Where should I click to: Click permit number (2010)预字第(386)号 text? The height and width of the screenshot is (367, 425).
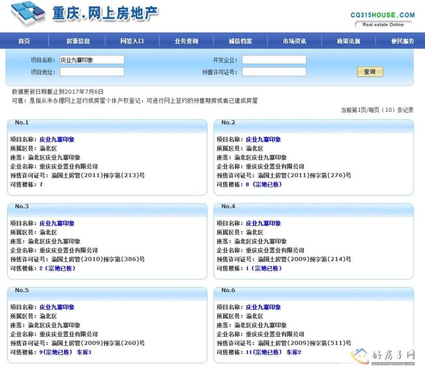(x=113, y=259)
